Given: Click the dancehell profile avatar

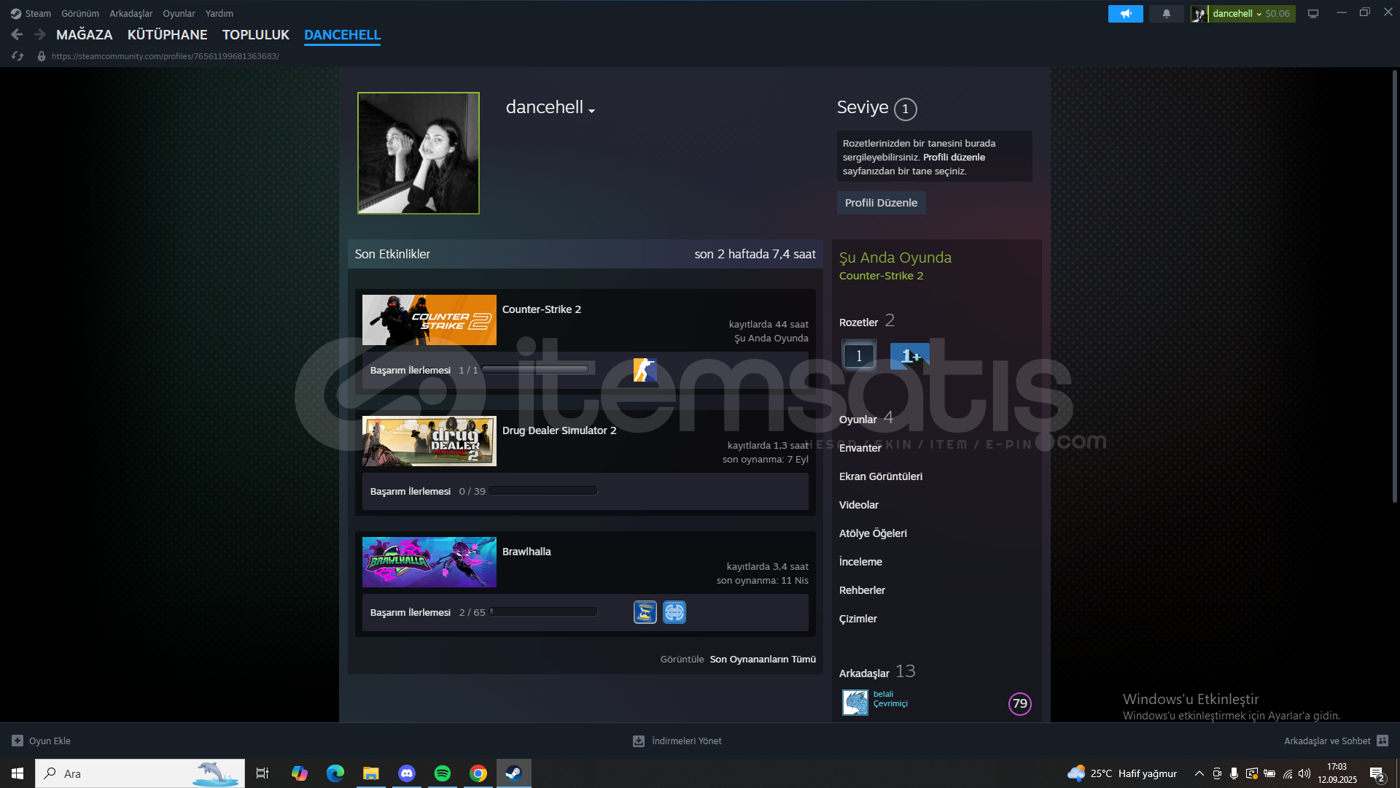Looking at the screenshot, I should pyautogui.click(x=419, y=153).
